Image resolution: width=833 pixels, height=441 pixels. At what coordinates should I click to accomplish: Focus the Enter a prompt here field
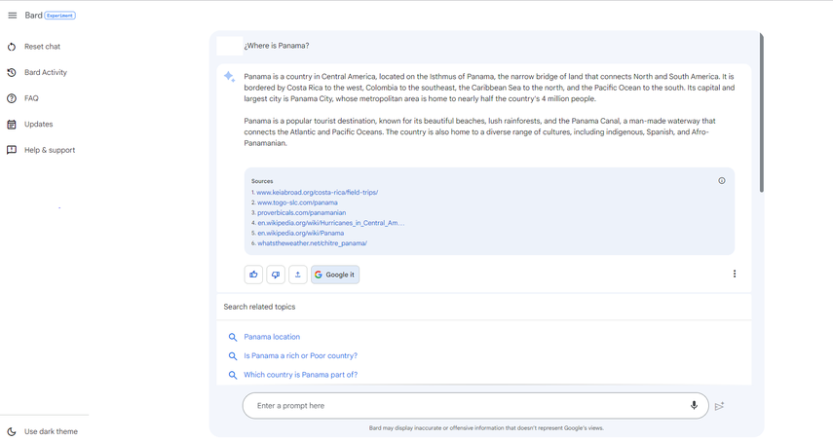pos(468,406)
